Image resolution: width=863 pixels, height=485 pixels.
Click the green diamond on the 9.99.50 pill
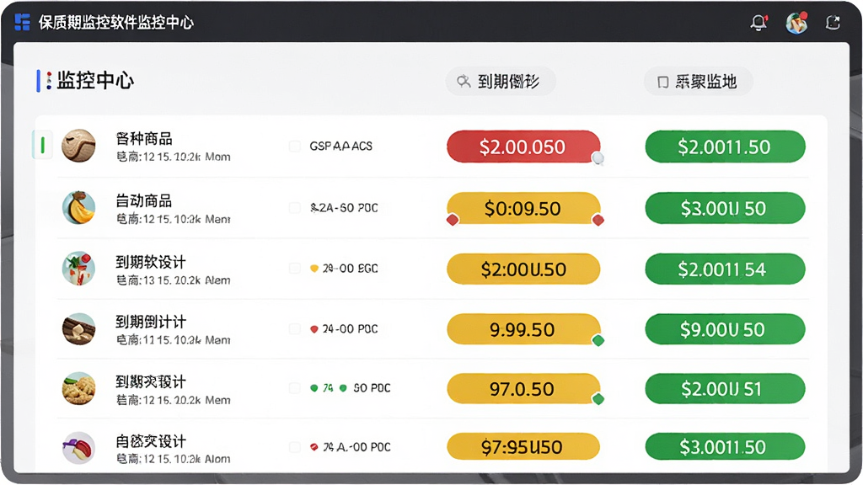[x=598, y=340]
